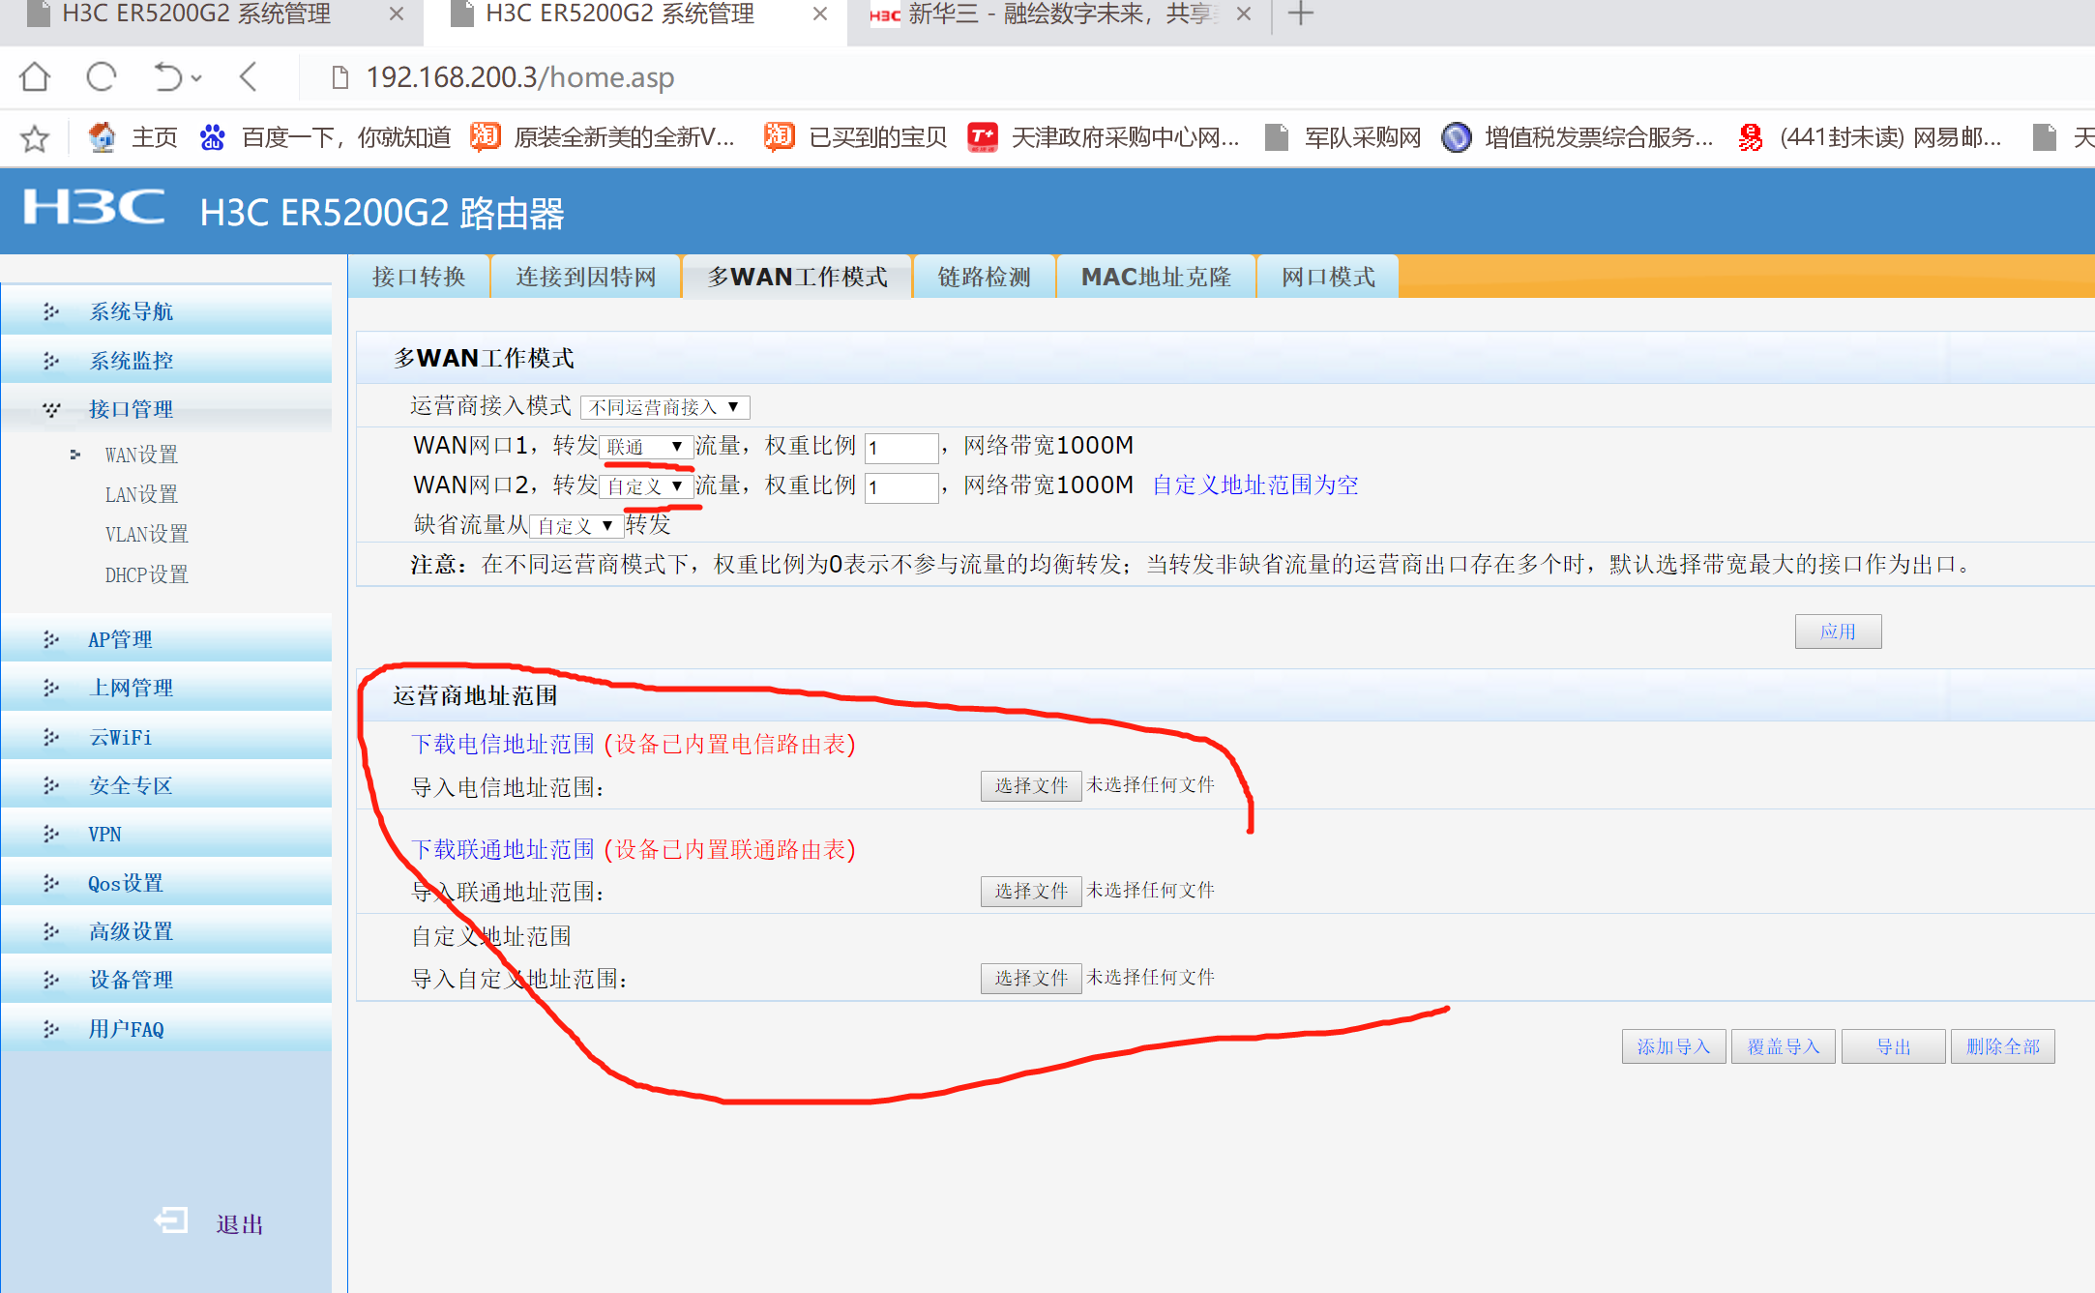This screenshot has height=1293, width=2095.
Task: Expand 系统监控 sidebar menu
Action: point(132,361)
